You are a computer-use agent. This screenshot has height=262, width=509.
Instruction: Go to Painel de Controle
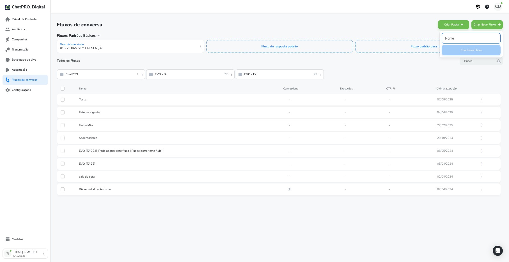(x=25, y=19)
